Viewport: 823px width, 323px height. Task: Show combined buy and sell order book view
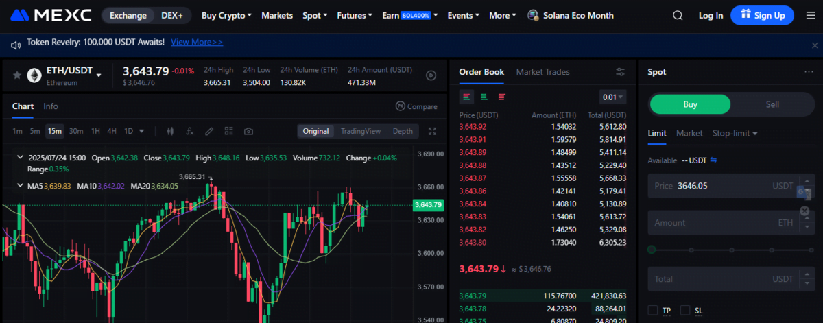tap(467, 97)
